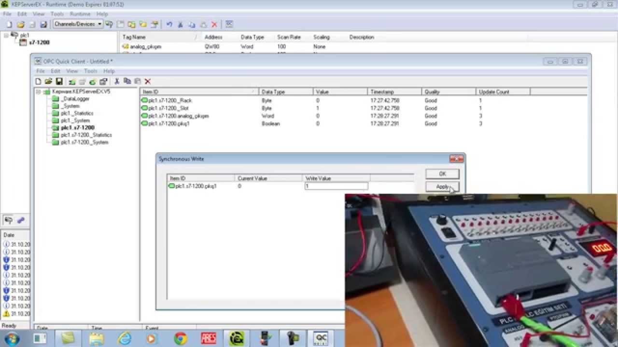618x347 pixels.
Task: Collapse the plc1 channel tree node
Action: (6, 35)
